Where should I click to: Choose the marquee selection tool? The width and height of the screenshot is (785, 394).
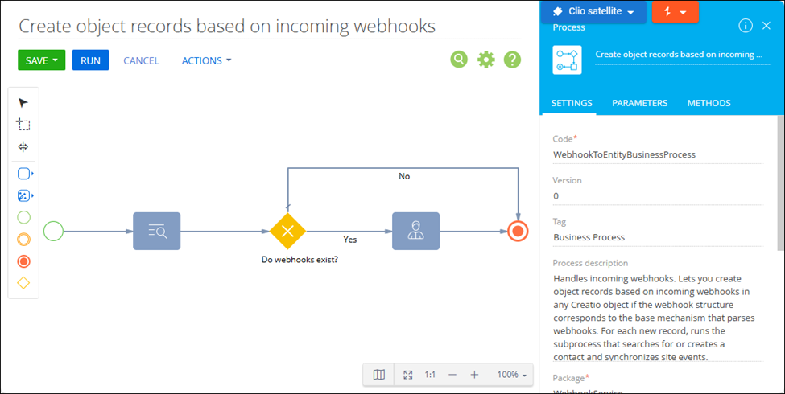[23, 125]
